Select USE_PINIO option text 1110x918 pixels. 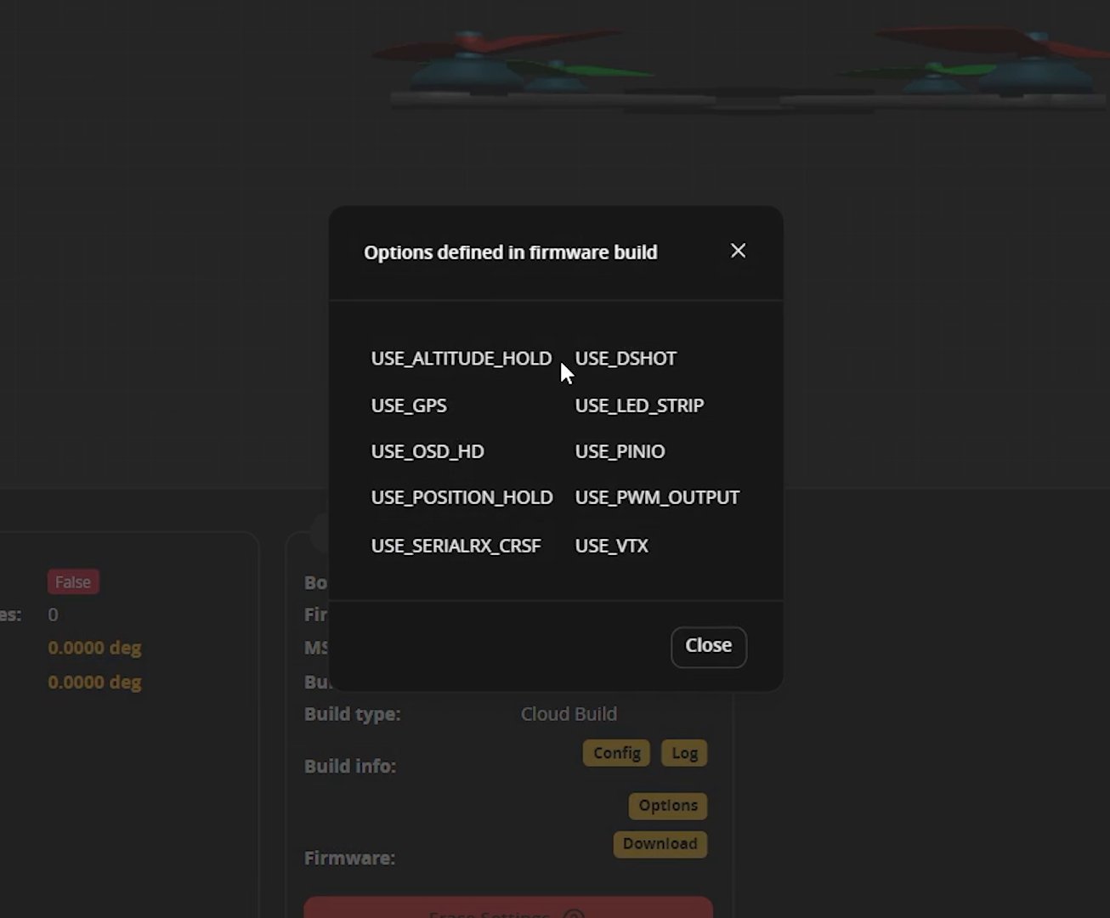coord(620,451)
